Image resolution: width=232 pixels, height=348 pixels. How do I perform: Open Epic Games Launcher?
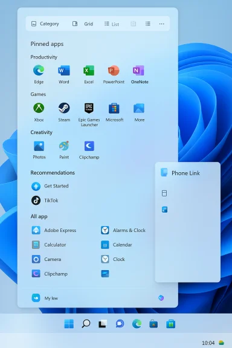coord(89,115)
